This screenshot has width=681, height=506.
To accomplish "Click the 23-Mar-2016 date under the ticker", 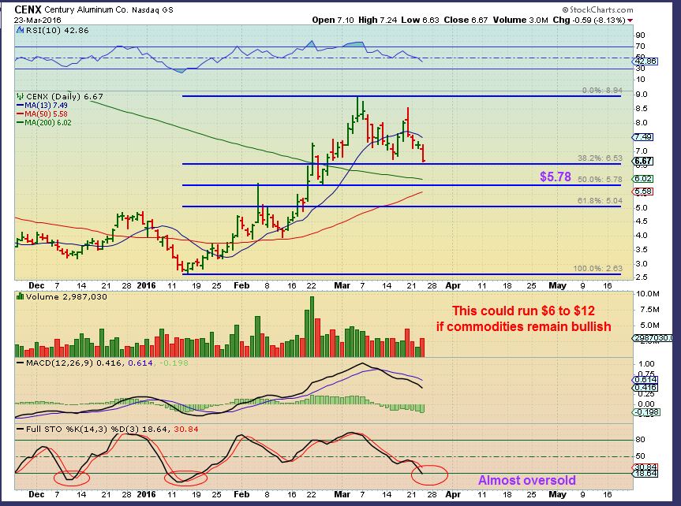I will 37,20.
